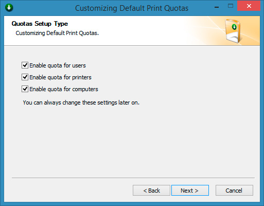Click the 'Quotas Setup Type' heading

(x=40, y=24)
